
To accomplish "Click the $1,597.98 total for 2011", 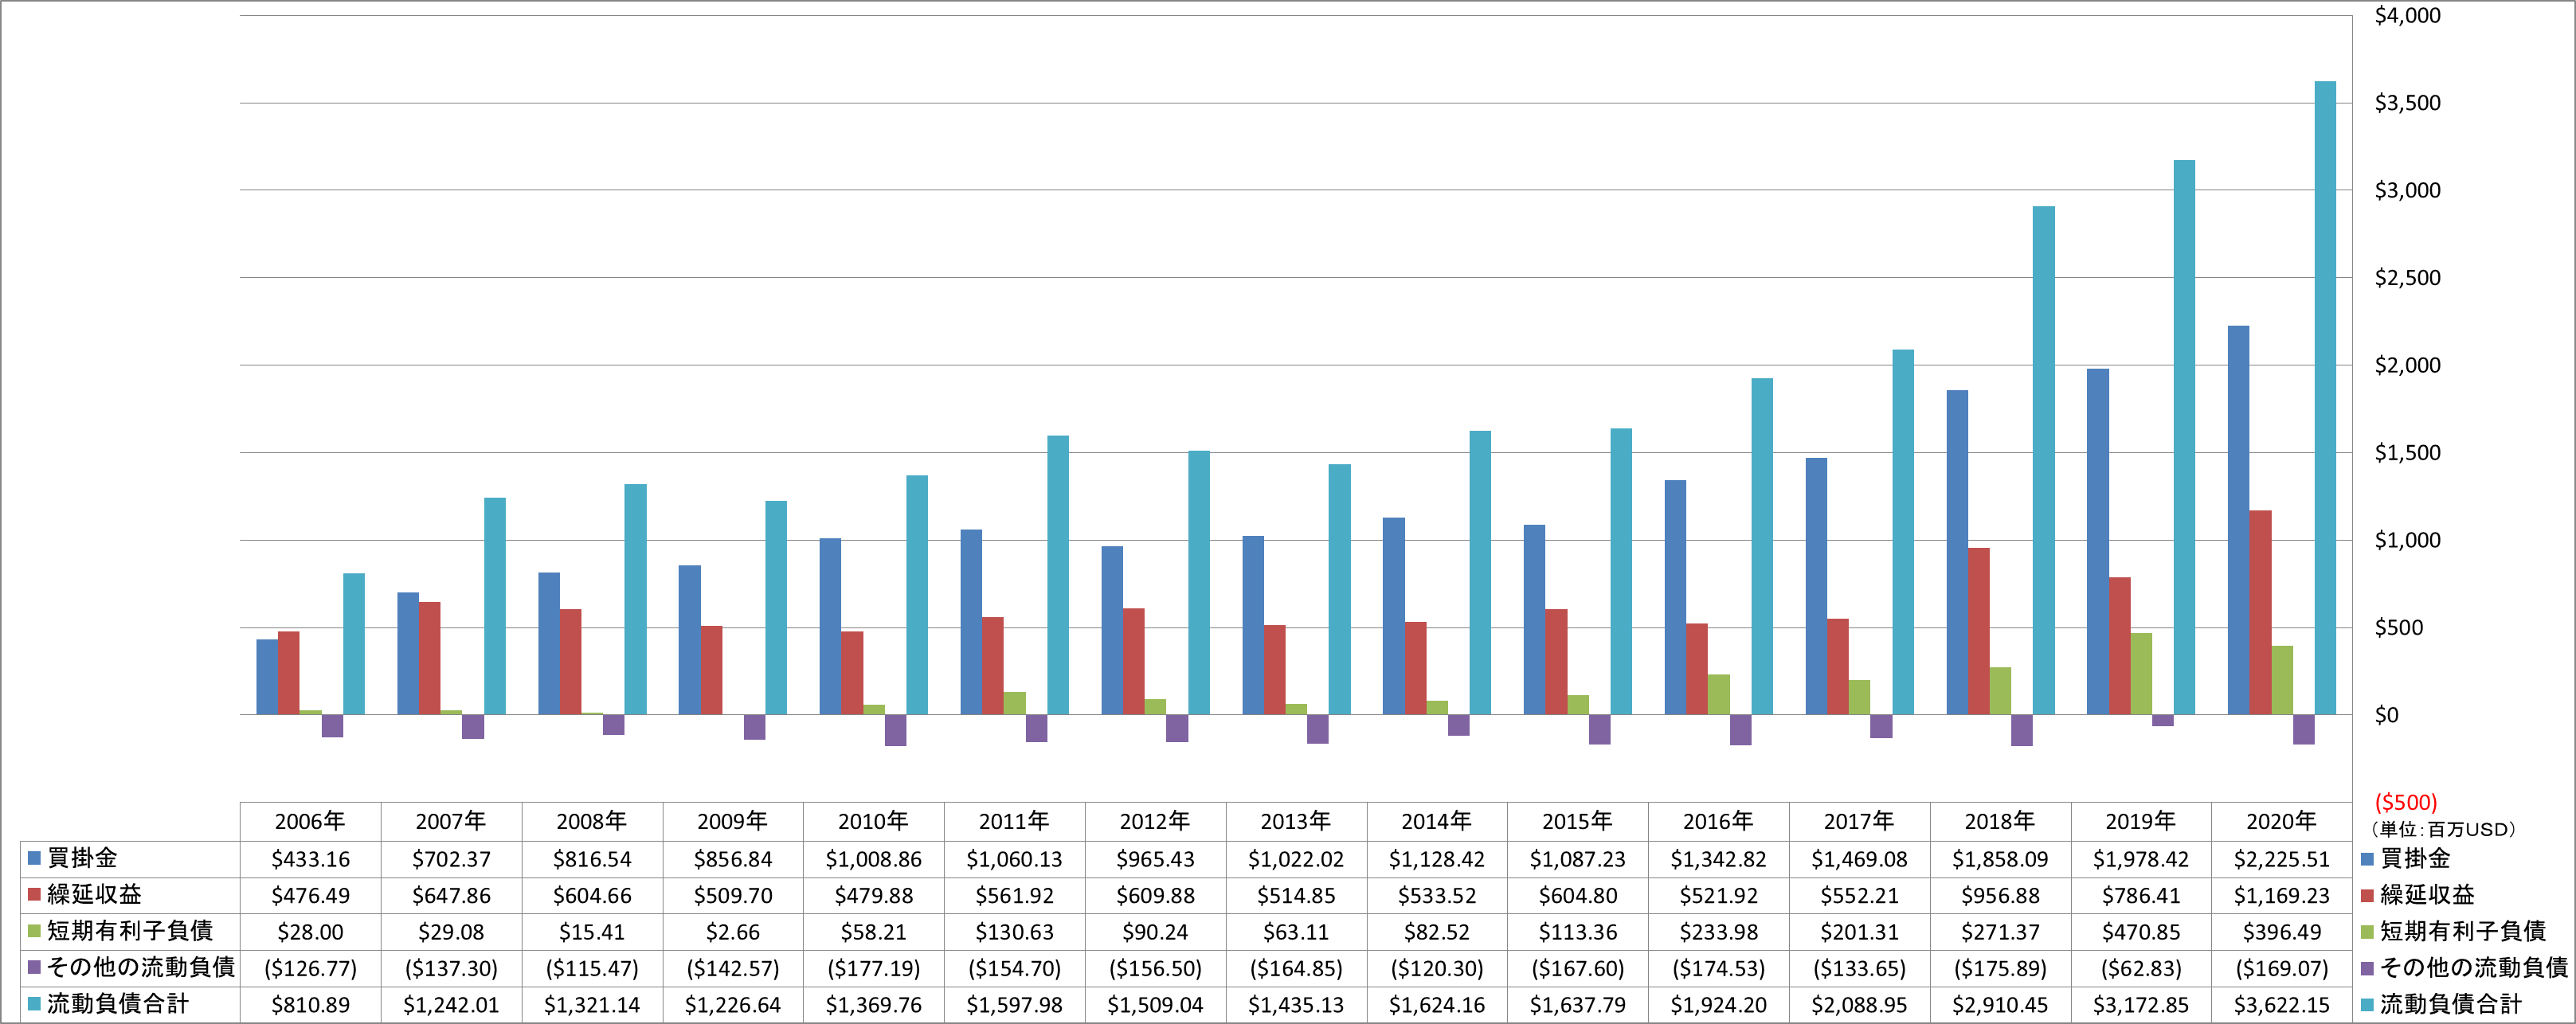I will 1014,1005.
